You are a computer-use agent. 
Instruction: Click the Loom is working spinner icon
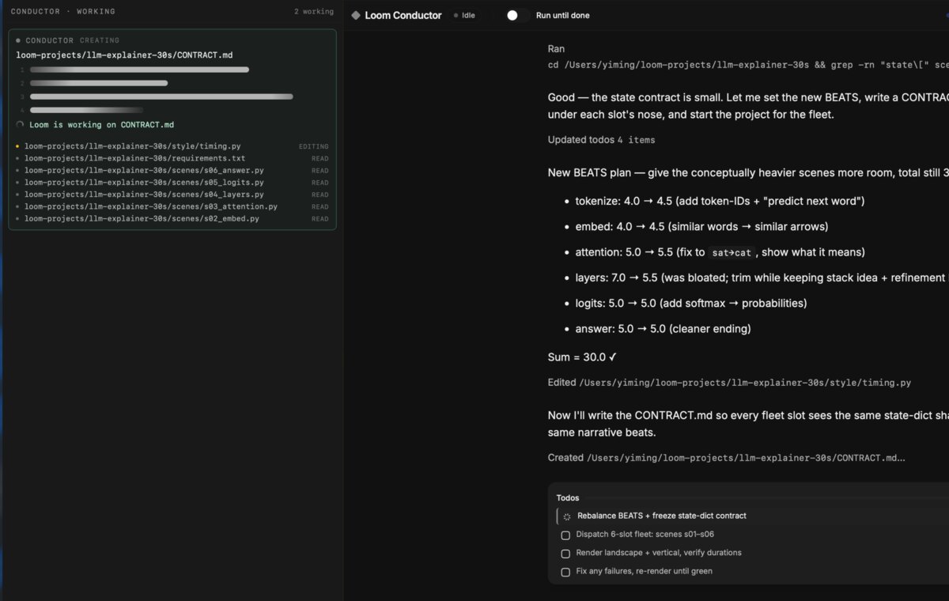(x=20, y=125)
